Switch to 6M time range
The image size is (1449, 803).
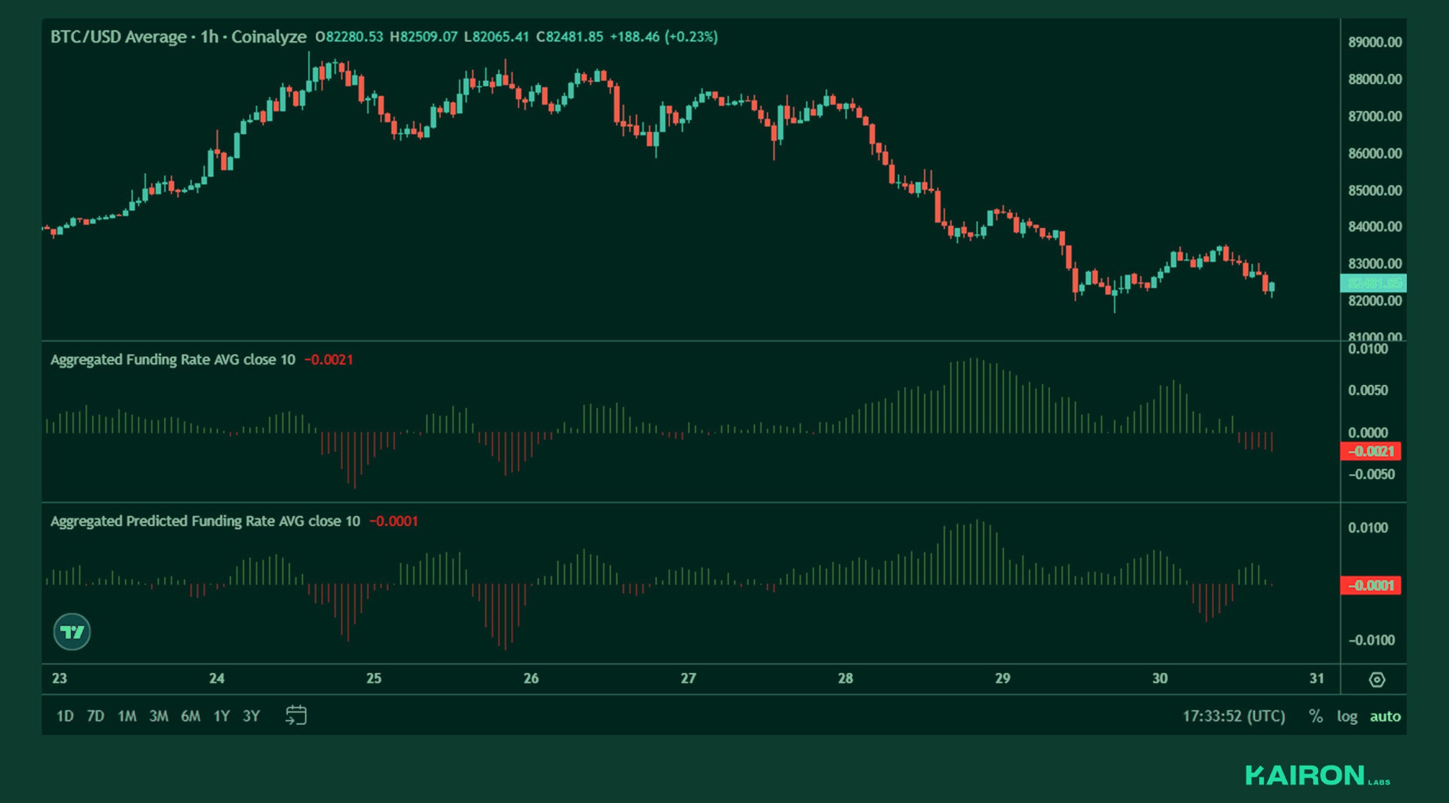click(x=191, y=716)
